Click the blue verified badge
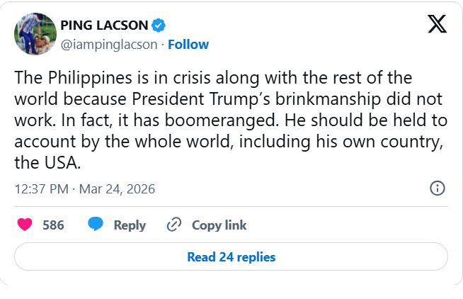Viewport: 463px width, 299px height. (159, 26)
